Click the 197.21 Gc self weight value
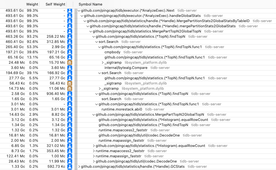The image size is (276, 170). click(x=56, y=52)
